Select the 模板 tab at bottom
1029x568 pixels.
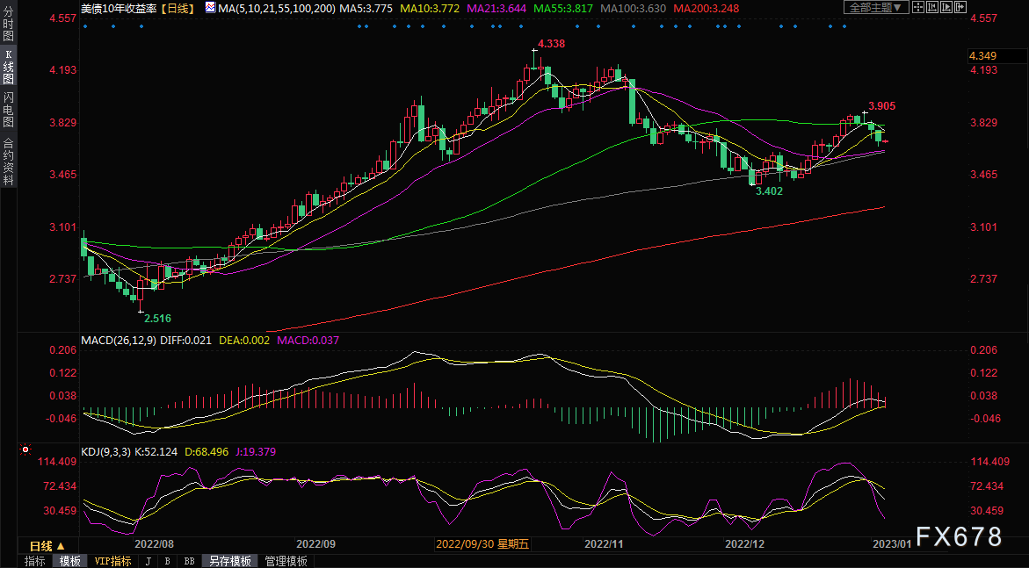[x=70, y=561]
